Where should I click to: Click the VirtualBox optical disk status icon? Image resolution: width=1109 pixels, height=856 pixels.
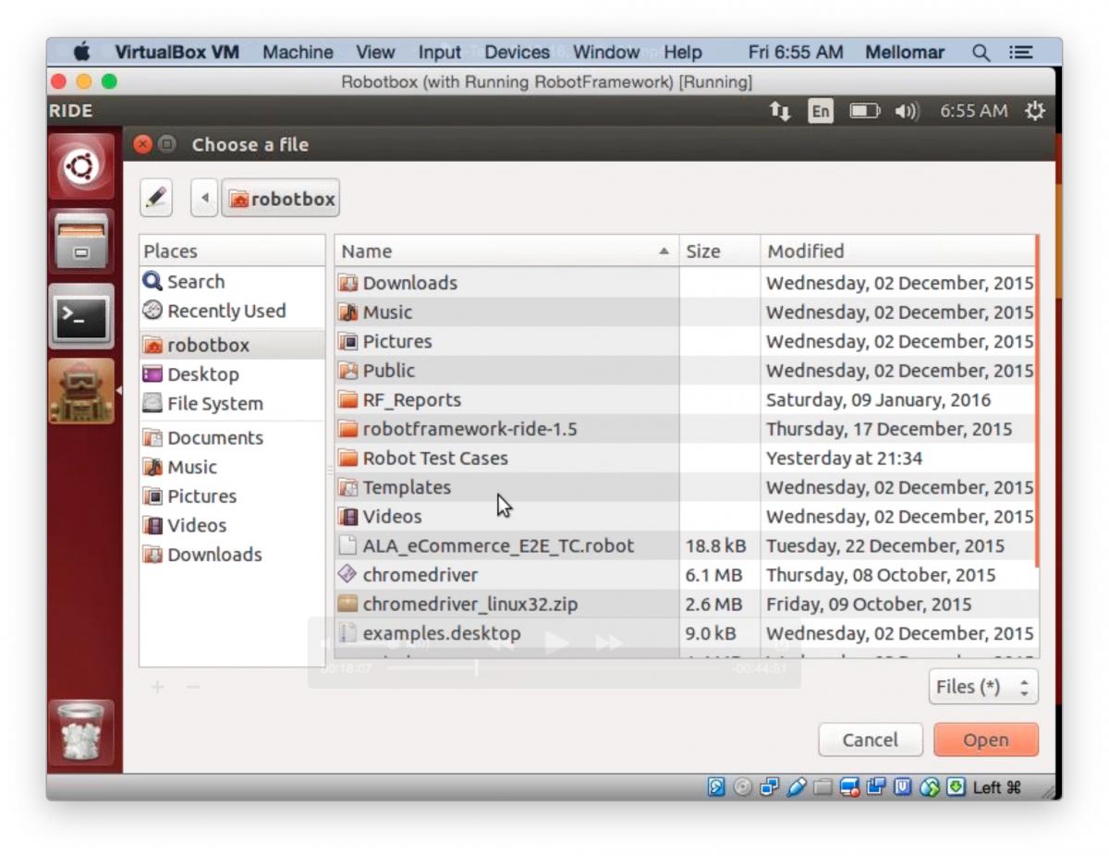click(x=742, y=787)
